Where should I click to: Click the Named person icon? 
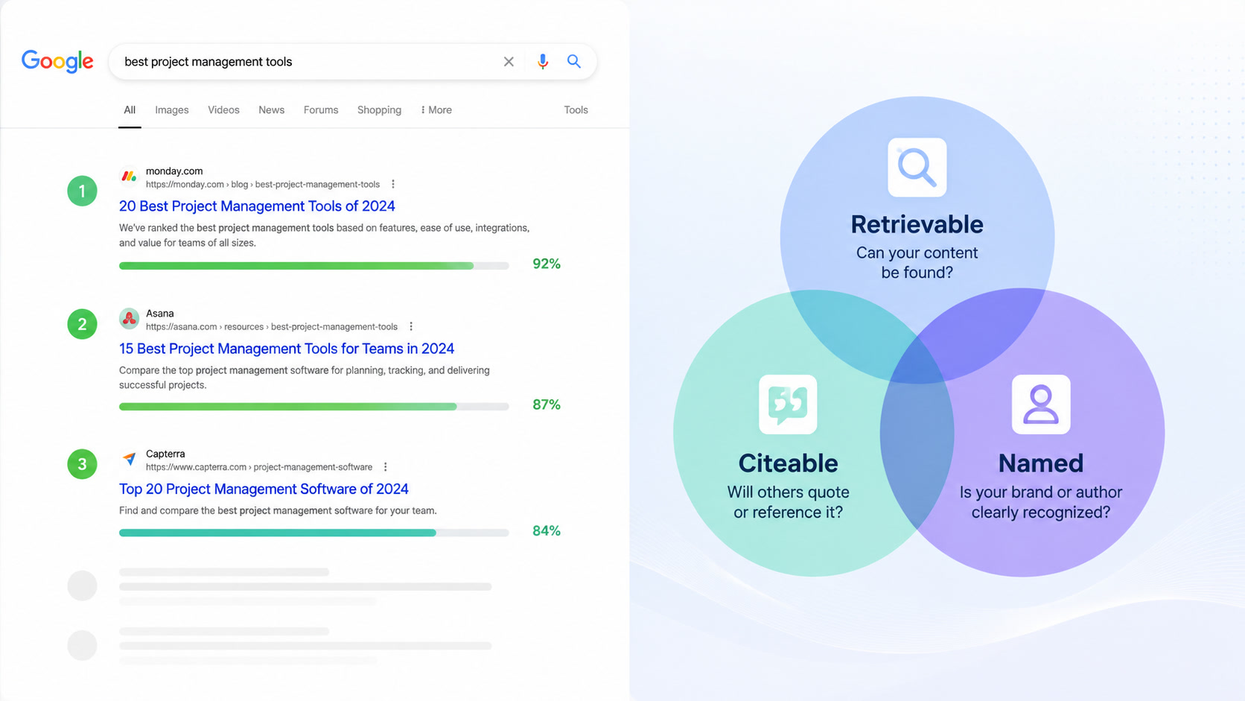(1041, 405)
